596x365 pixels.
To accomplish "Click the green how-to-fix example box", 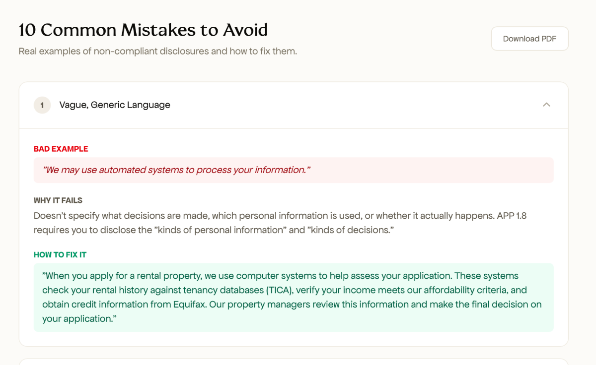I will pos(293,297).
